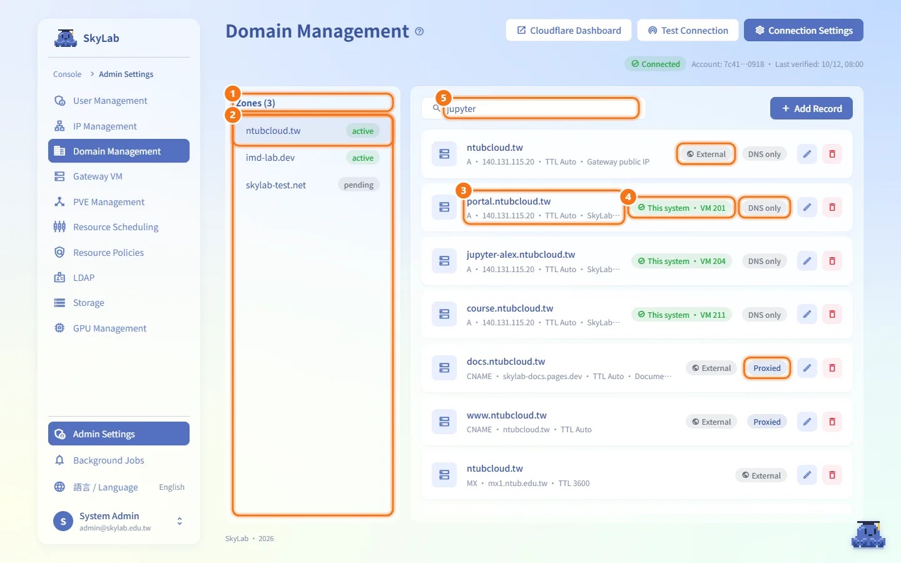
Task: Open IP Management page
Action: 119,126
